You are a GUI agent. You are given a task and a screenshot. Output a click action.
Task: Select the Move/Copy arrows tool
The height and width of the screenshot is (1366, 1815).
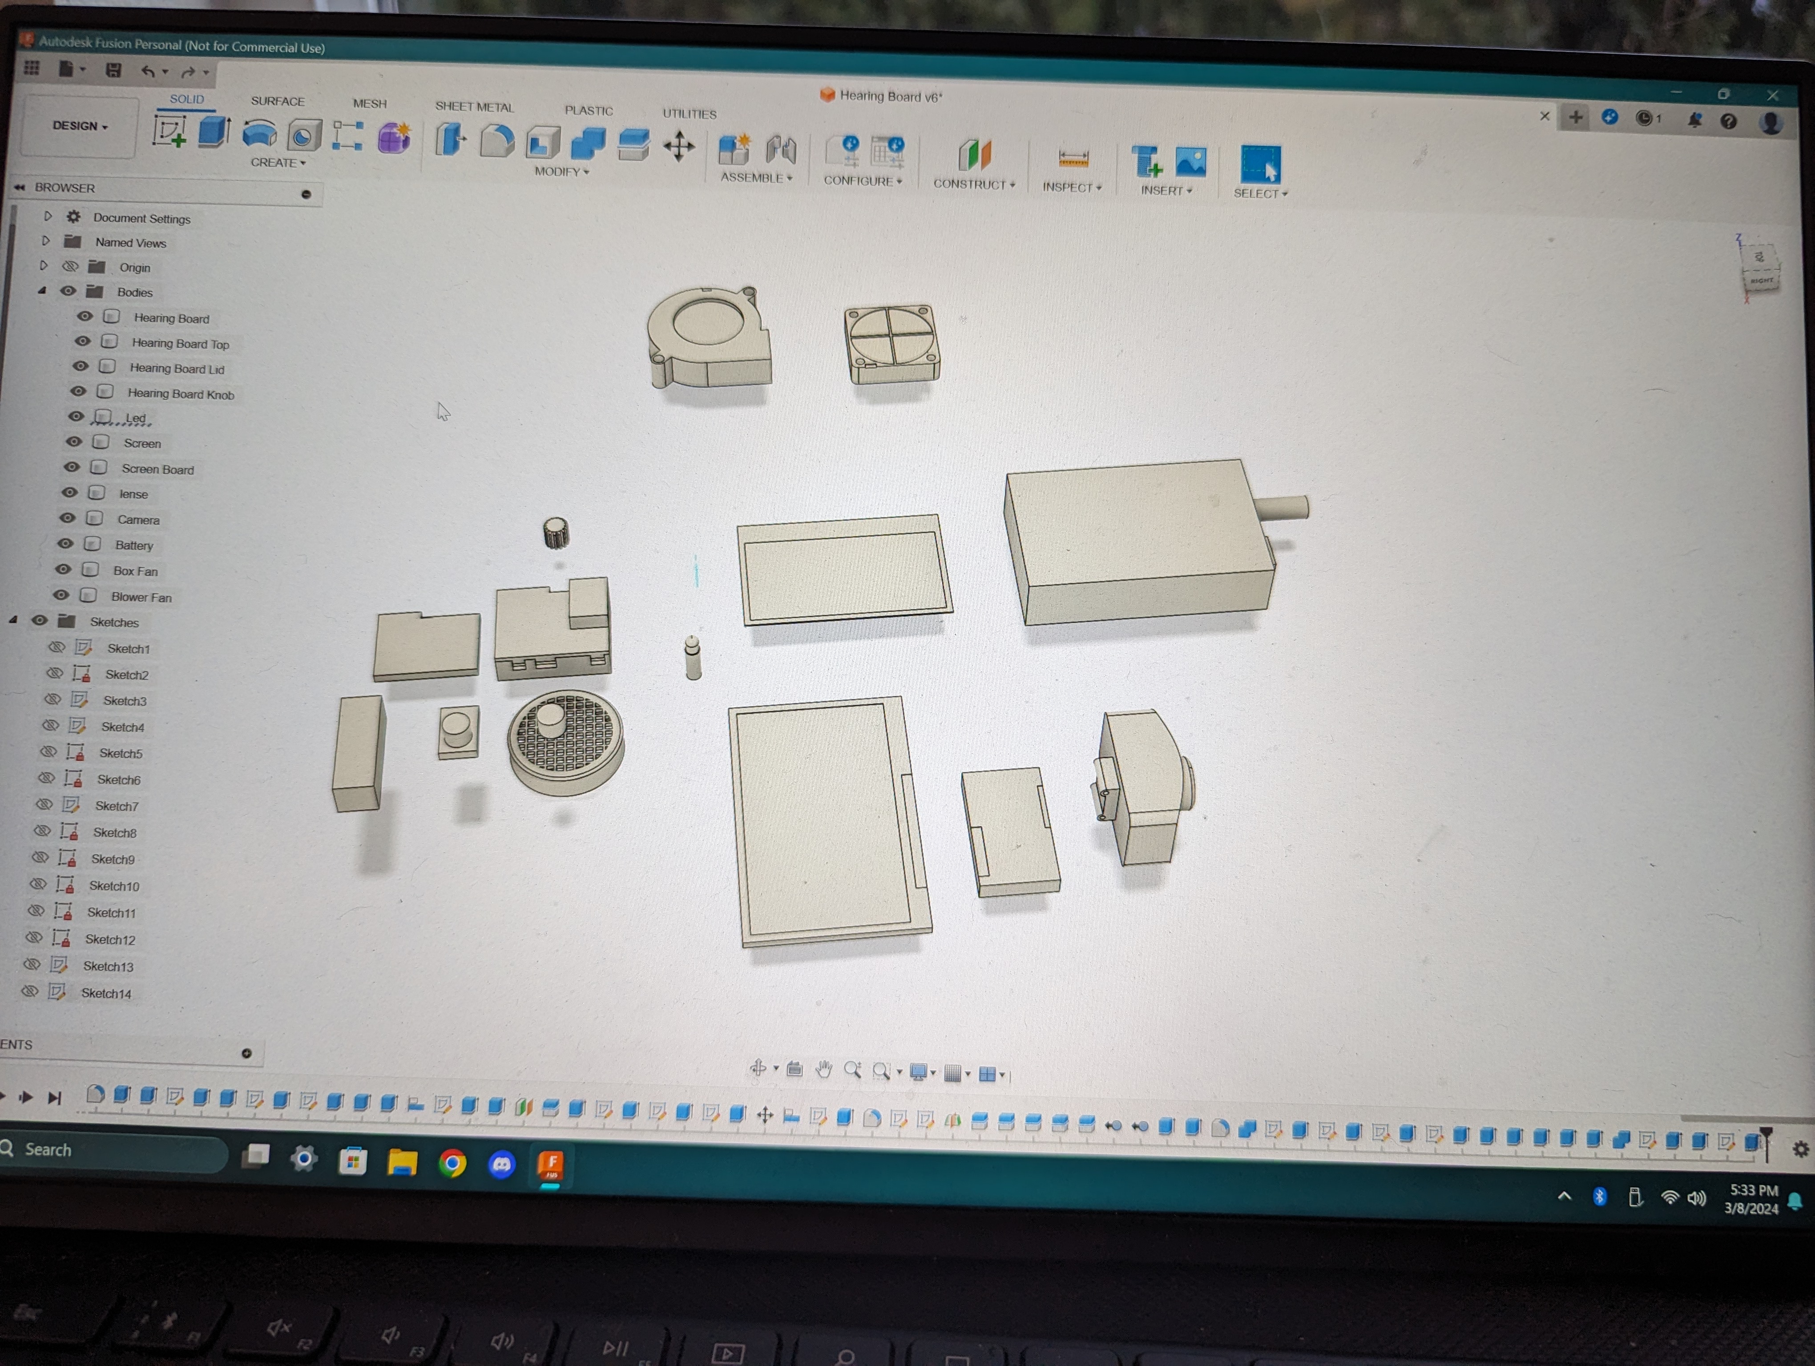[x=678, y=148]
